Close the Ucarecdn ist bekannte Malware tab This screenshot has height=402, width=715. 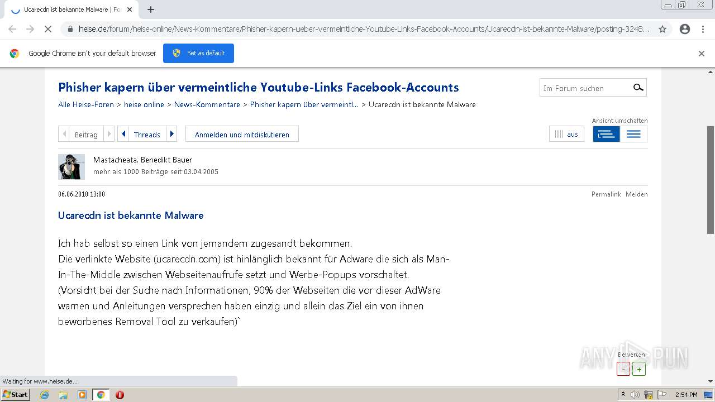[130, 9]
